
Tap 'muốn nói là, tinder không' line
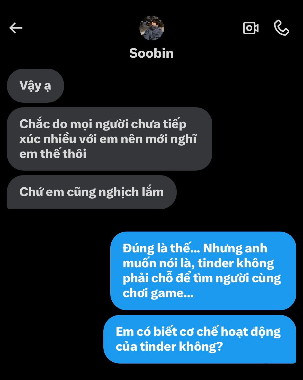[x=198, y=263]
